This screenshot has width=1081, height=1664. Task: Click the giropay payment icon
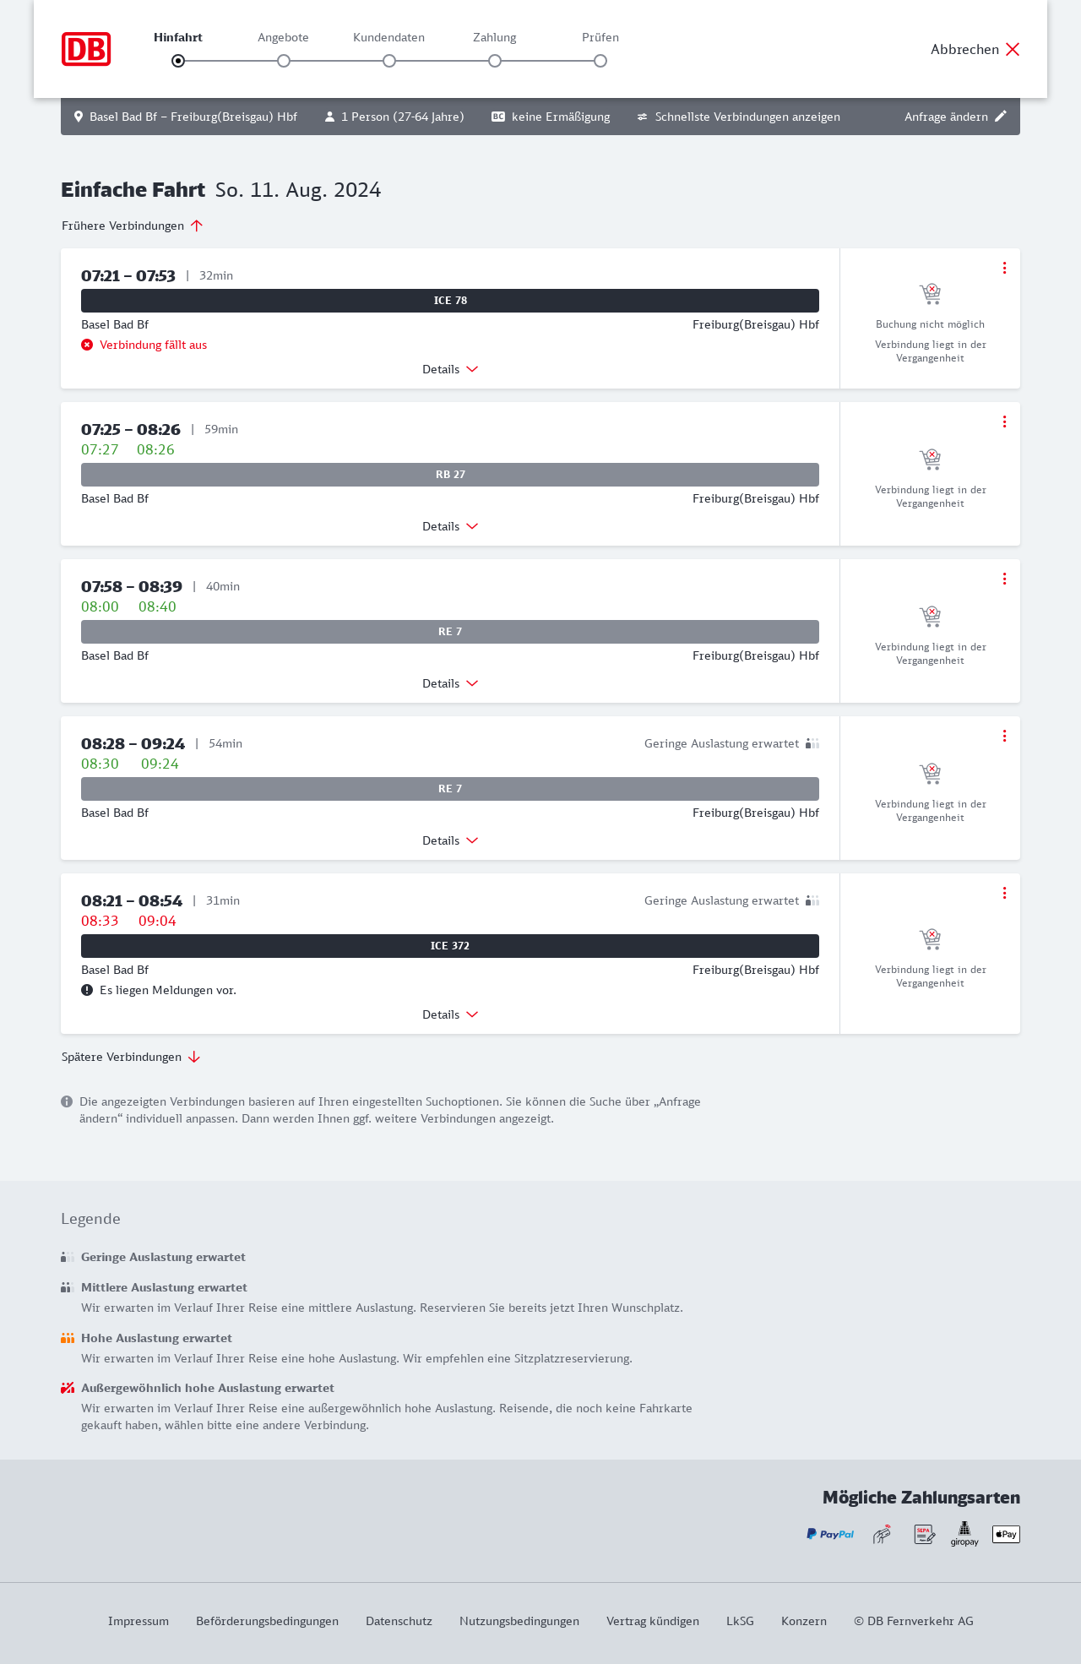(964, 1534)
